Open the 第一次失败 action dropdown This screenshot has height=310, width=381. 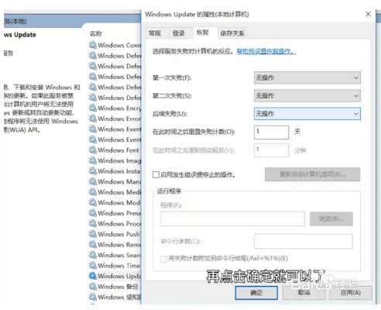point(307,77)
